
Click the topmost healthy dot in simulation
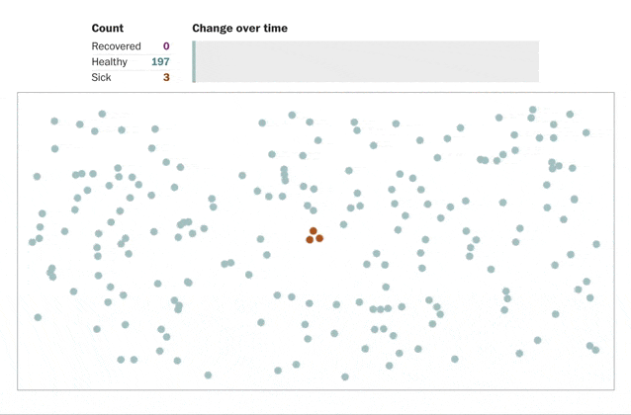(x=533, y=110)
